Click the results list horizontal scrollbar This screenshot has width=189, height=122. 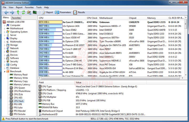(110, 78)
